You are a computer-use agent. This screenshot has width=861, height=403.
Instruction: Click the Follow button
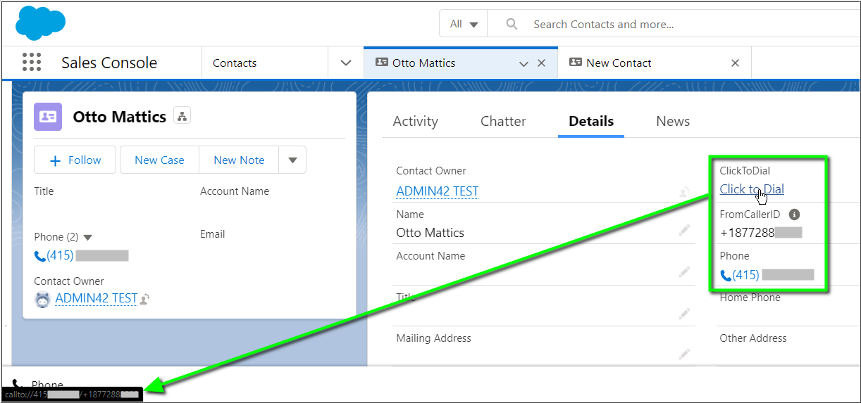pyautogui.click(x=75, y=160)
